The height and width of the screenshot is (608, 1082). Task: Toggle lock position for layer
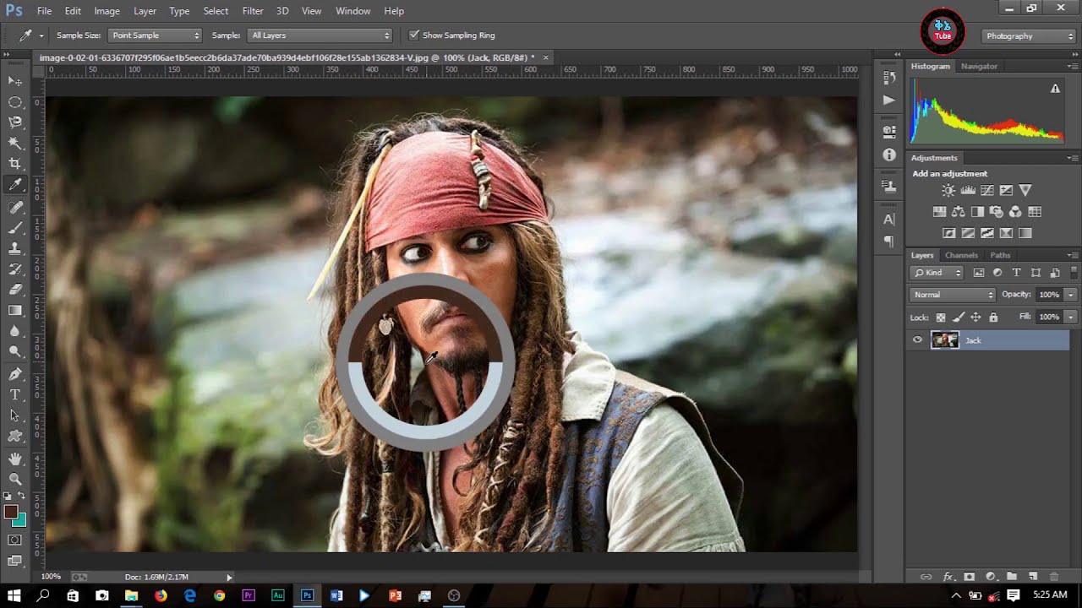(x=975, y=318)
